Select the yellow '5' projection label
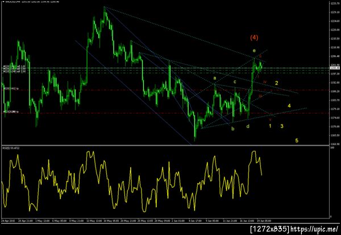Image resolution: width=341 pixels, height=235 pixels. (x=297, y=141)
